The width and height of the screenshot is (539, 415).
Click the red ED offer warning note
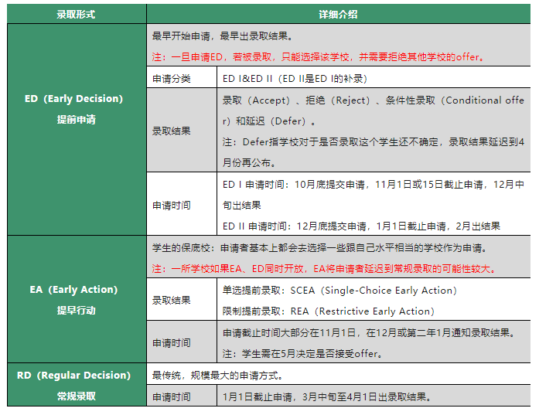pos(318,56)
